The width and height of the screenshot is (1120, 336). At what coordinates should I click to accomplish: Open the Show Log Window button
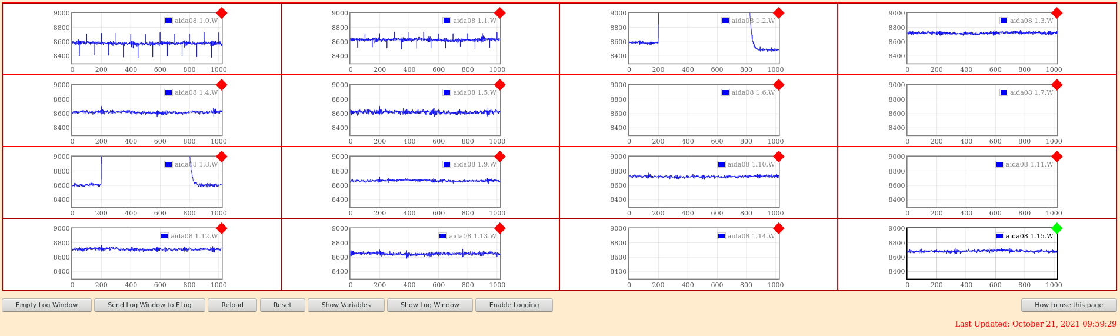tap(429, 305)
